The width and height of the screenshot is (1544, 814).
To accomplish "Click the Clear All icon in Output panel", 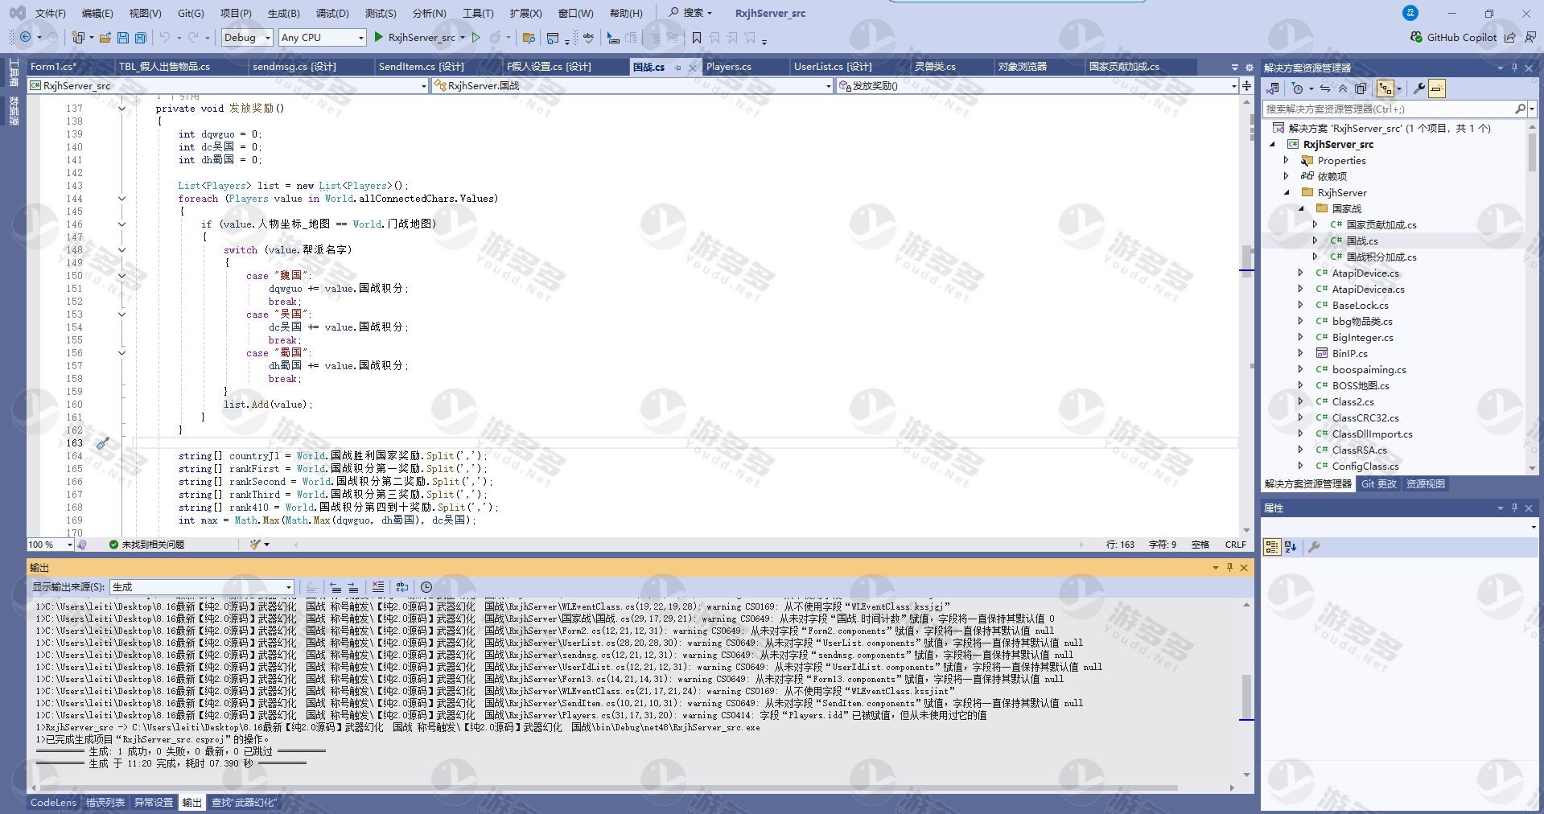I will (378, 587).
